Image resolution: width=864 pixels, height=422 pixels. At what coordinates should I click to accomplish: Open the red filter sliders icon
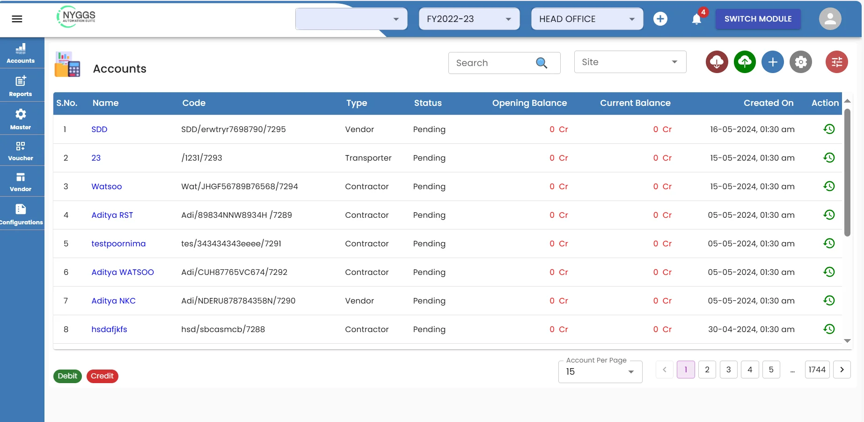coord(837,62)
